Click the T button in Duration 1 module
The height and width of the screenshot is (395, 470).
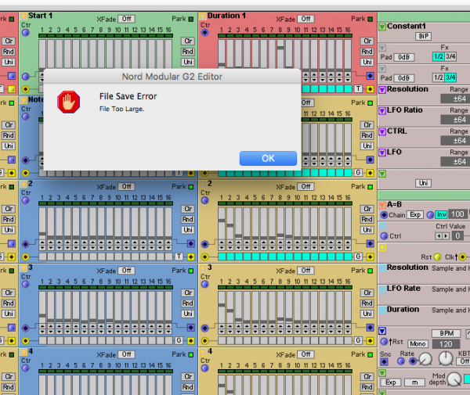click(x=358, y=88)
